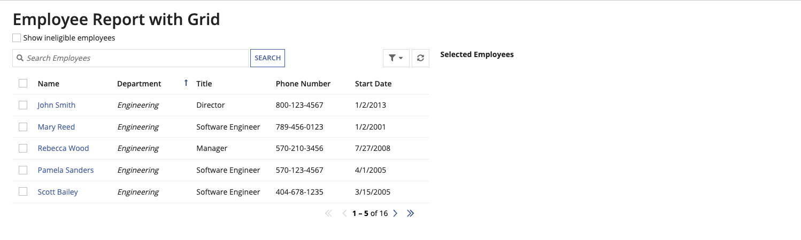Enable Show ineligible employees checkbox
This screenshot has height=240, width=801.
(17, 38)
